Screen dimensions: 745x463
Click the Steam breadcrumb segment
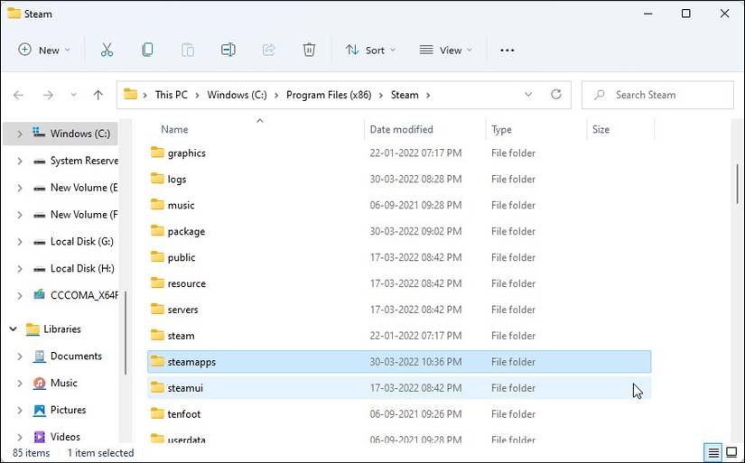coord(405,95)
